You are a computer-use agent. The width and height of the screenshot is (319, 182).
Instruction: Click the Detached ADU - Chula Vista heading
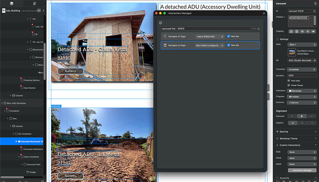[92, 49]
